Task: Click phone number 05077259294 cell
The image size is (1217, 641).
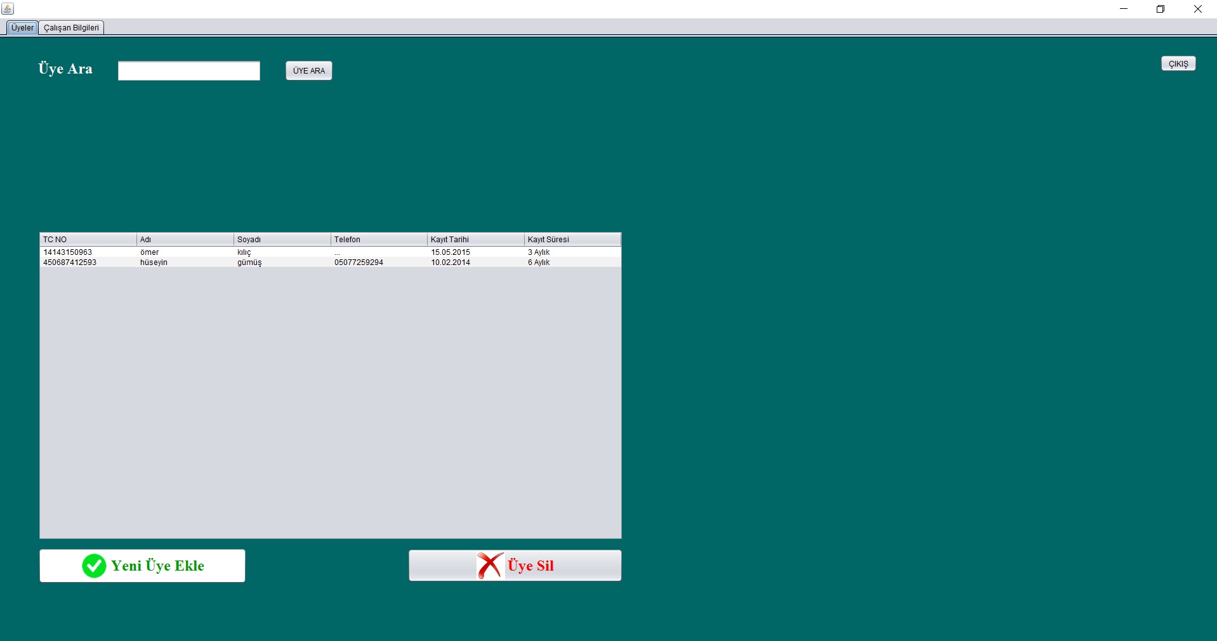Action: pos(359,262)
